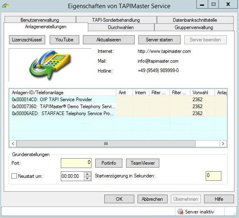This screenshot has height=218, width=239.
Task: Decrease restart time with down spinner arrow
Action: tap(87, 178)
